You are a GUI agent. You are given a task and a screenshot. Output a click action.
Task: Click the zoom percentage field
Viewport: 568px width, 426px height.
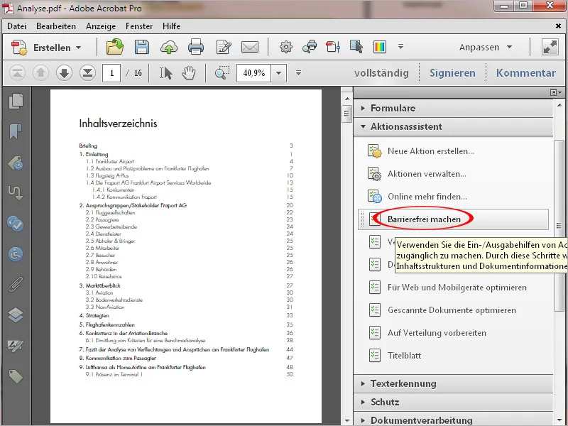pyautogui.click(x=254, y=73)
